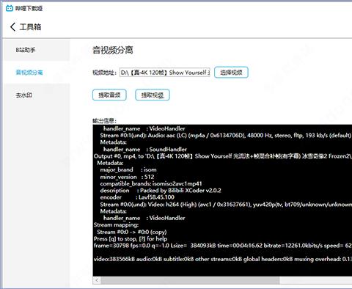Click the 输出信息 label above the console
The image size is (352, 289).
(x=104, y=121)
